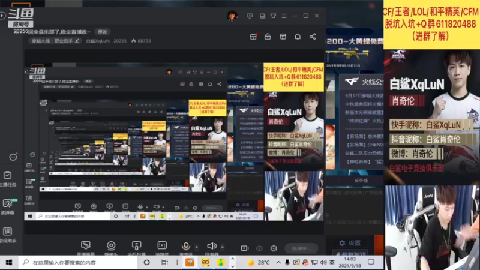Toggle the eye preview visibility icon

point(259,248)
